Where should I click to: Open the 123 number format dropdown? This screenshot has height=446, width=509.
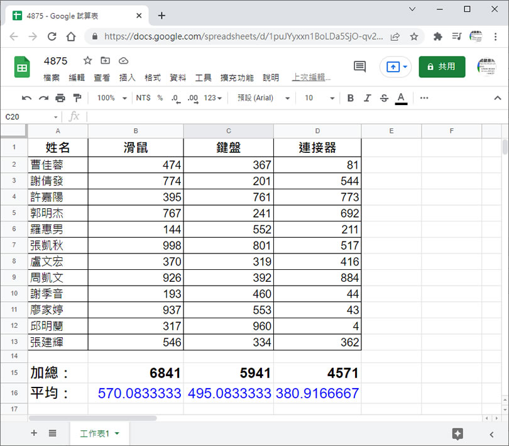pyautogui.click(x=212, y=98)
